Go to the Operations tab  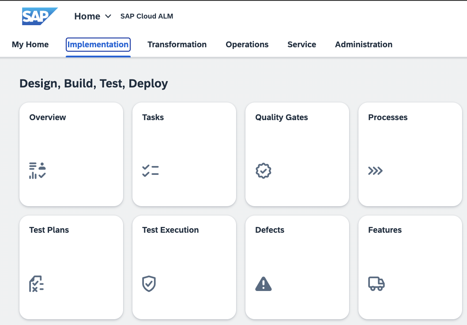[x=247, y=45]
